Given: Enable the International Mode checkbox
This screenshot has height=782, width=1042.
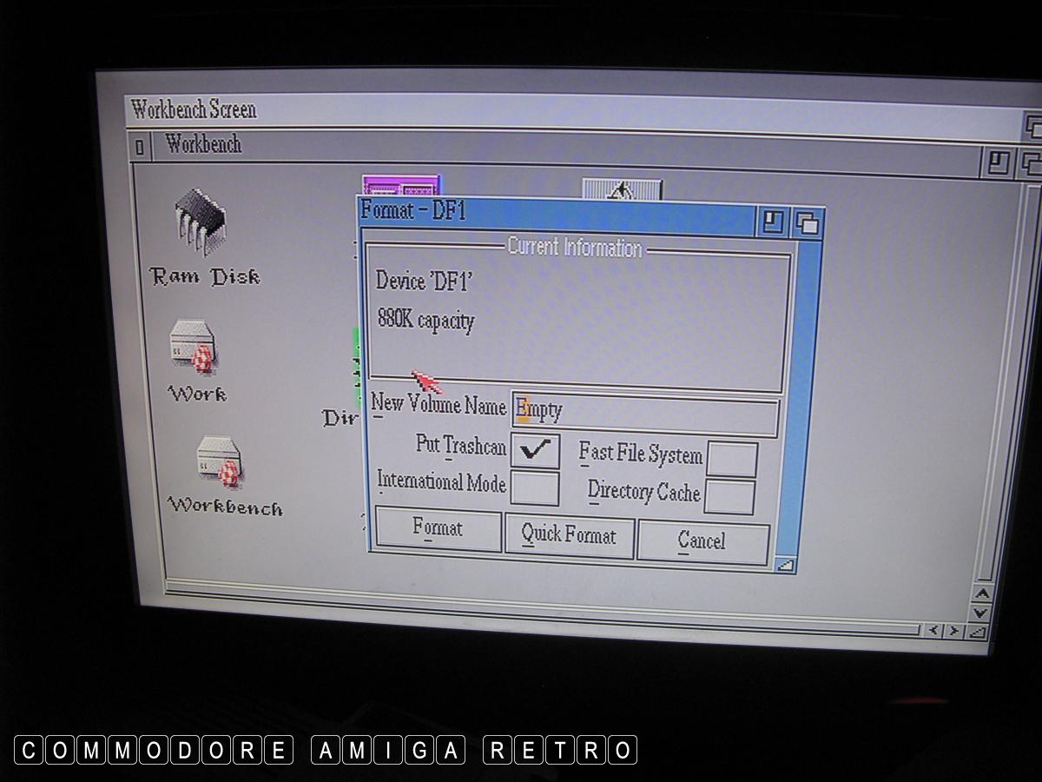Looking at the screenshot, I should pos(534,487).
